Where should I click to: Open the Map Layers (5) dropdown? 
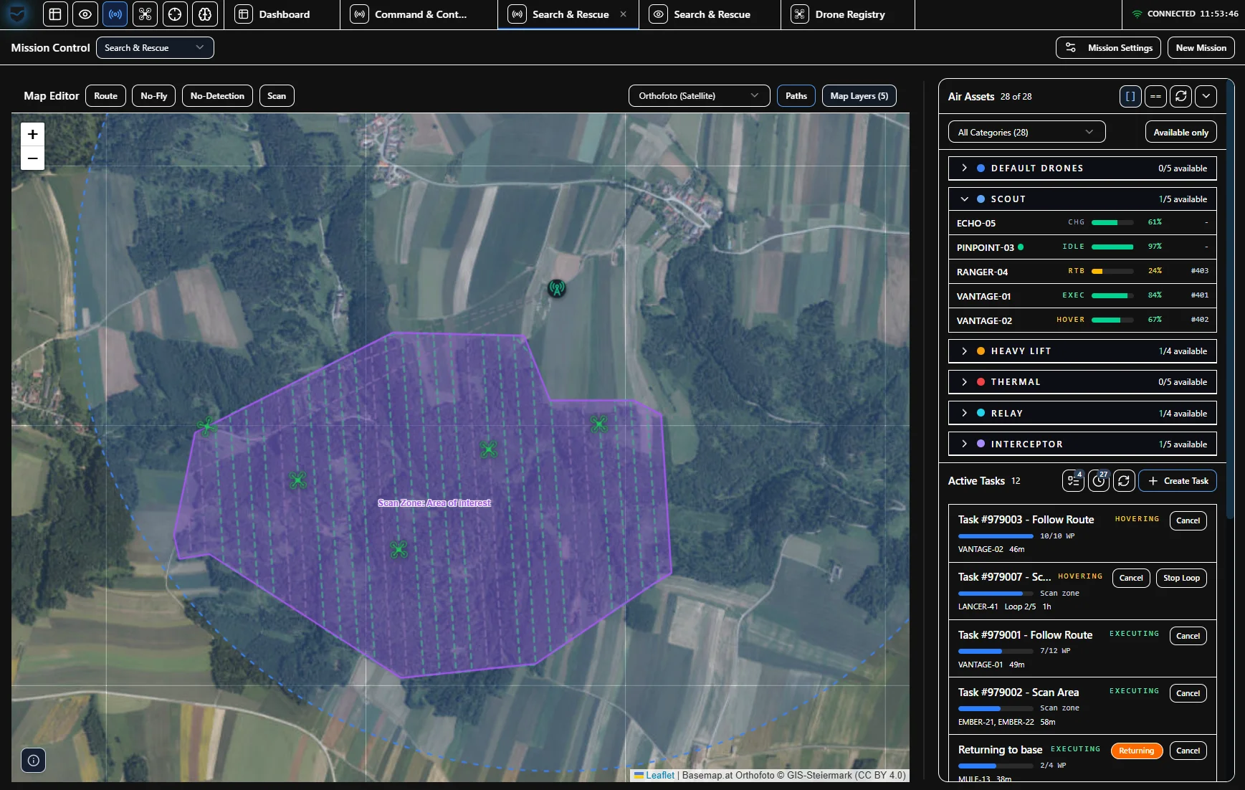click(859, 96)
